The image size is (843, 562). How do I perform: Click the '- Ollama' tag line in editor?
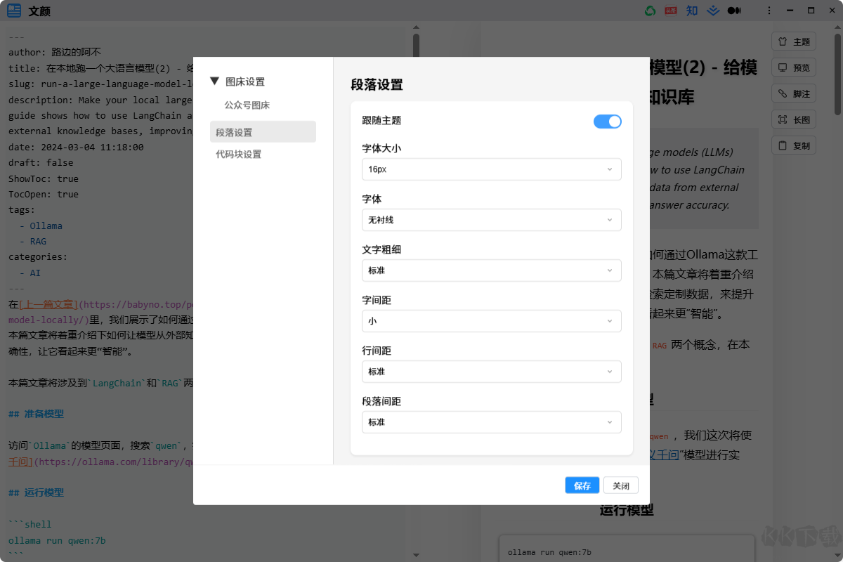click(x=41, y=226)
